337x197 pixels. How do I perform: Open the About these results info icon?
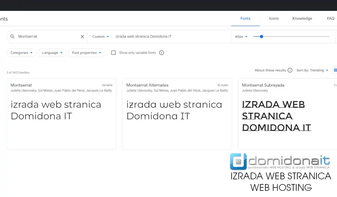(x=290, y=70)
